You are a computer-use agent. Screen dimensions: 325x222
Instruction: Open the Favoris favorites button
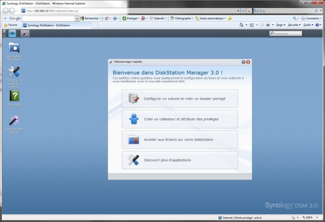(x=11, y=25)
